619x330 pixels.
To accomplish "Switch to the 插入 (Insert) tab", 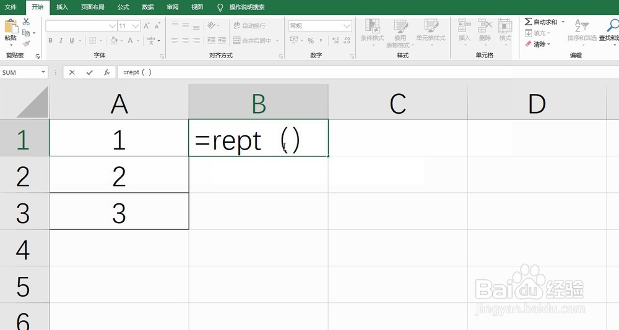I will tap(62, 7).
